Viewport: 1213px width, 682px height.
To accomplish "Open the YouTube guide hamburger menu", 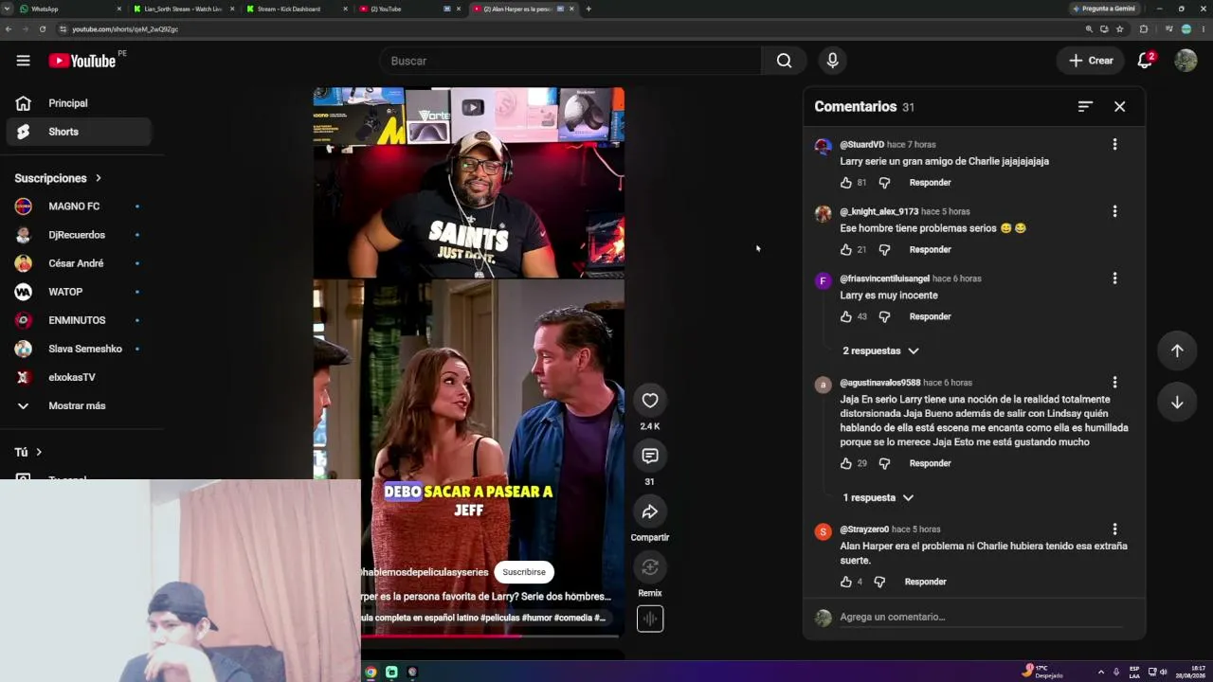I will pos(23,61).
